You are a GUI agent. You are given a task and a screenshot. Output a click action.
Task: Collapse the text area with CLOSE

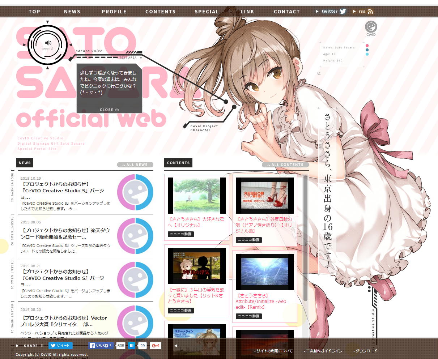(109, 110)
